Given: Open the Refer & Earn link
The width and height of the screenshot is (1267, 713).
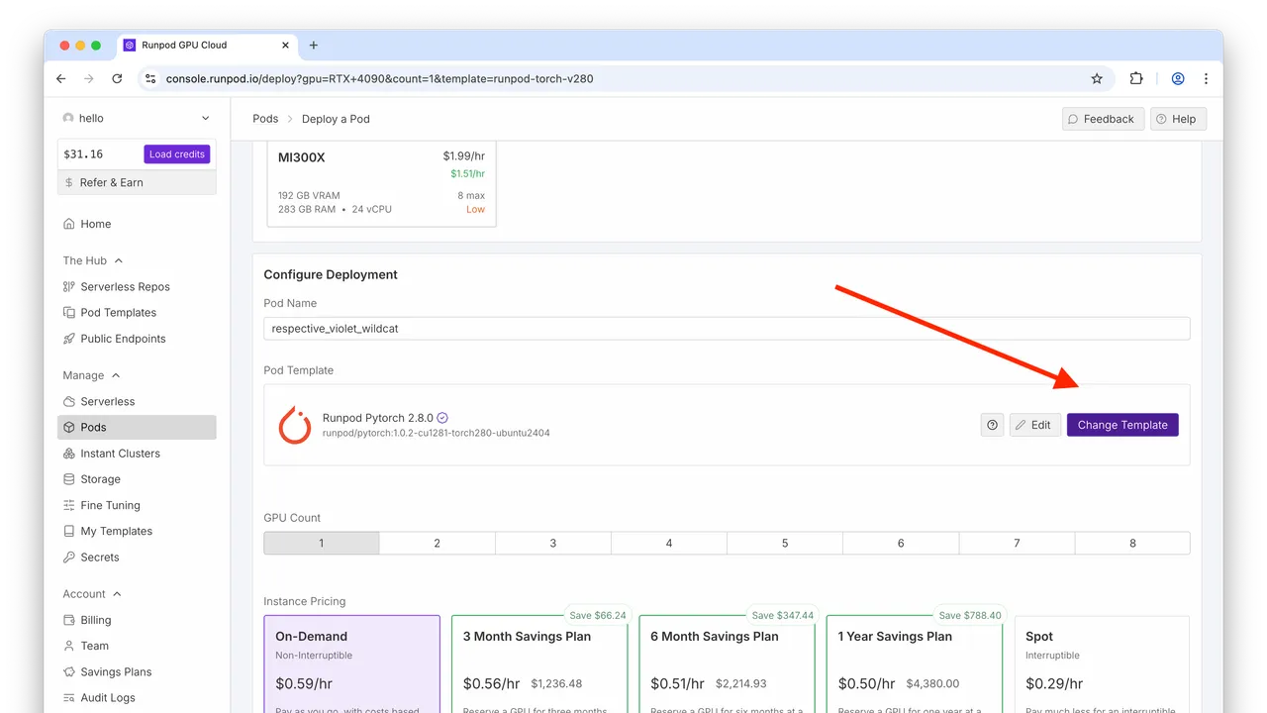Looking at the screenshot, I should 137,182.
